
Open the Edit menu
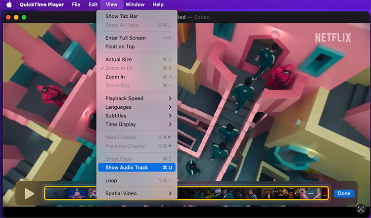(93, 4)
